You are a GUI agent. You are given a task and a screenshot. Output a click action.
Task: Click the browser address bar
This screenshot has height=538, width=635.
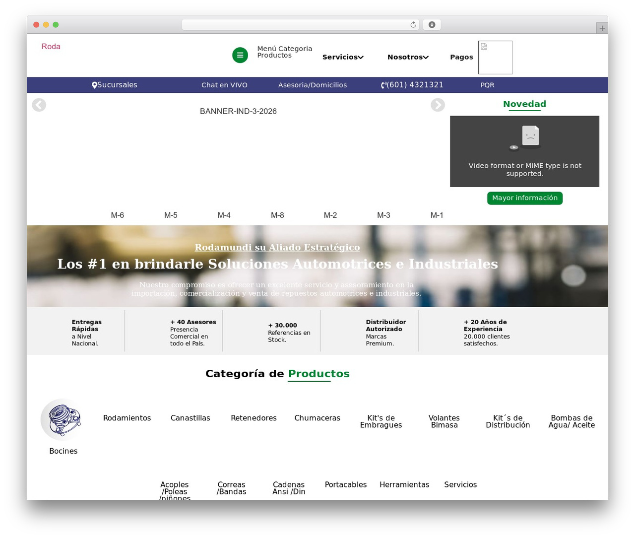[x=300, y=25]
